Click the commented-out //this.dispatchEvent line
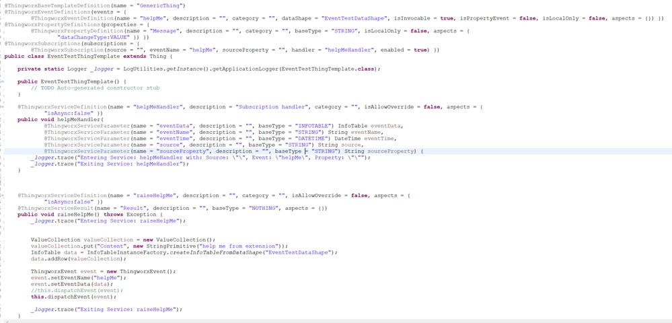Viewport: 672px width, 323px height. coord(77,291)
